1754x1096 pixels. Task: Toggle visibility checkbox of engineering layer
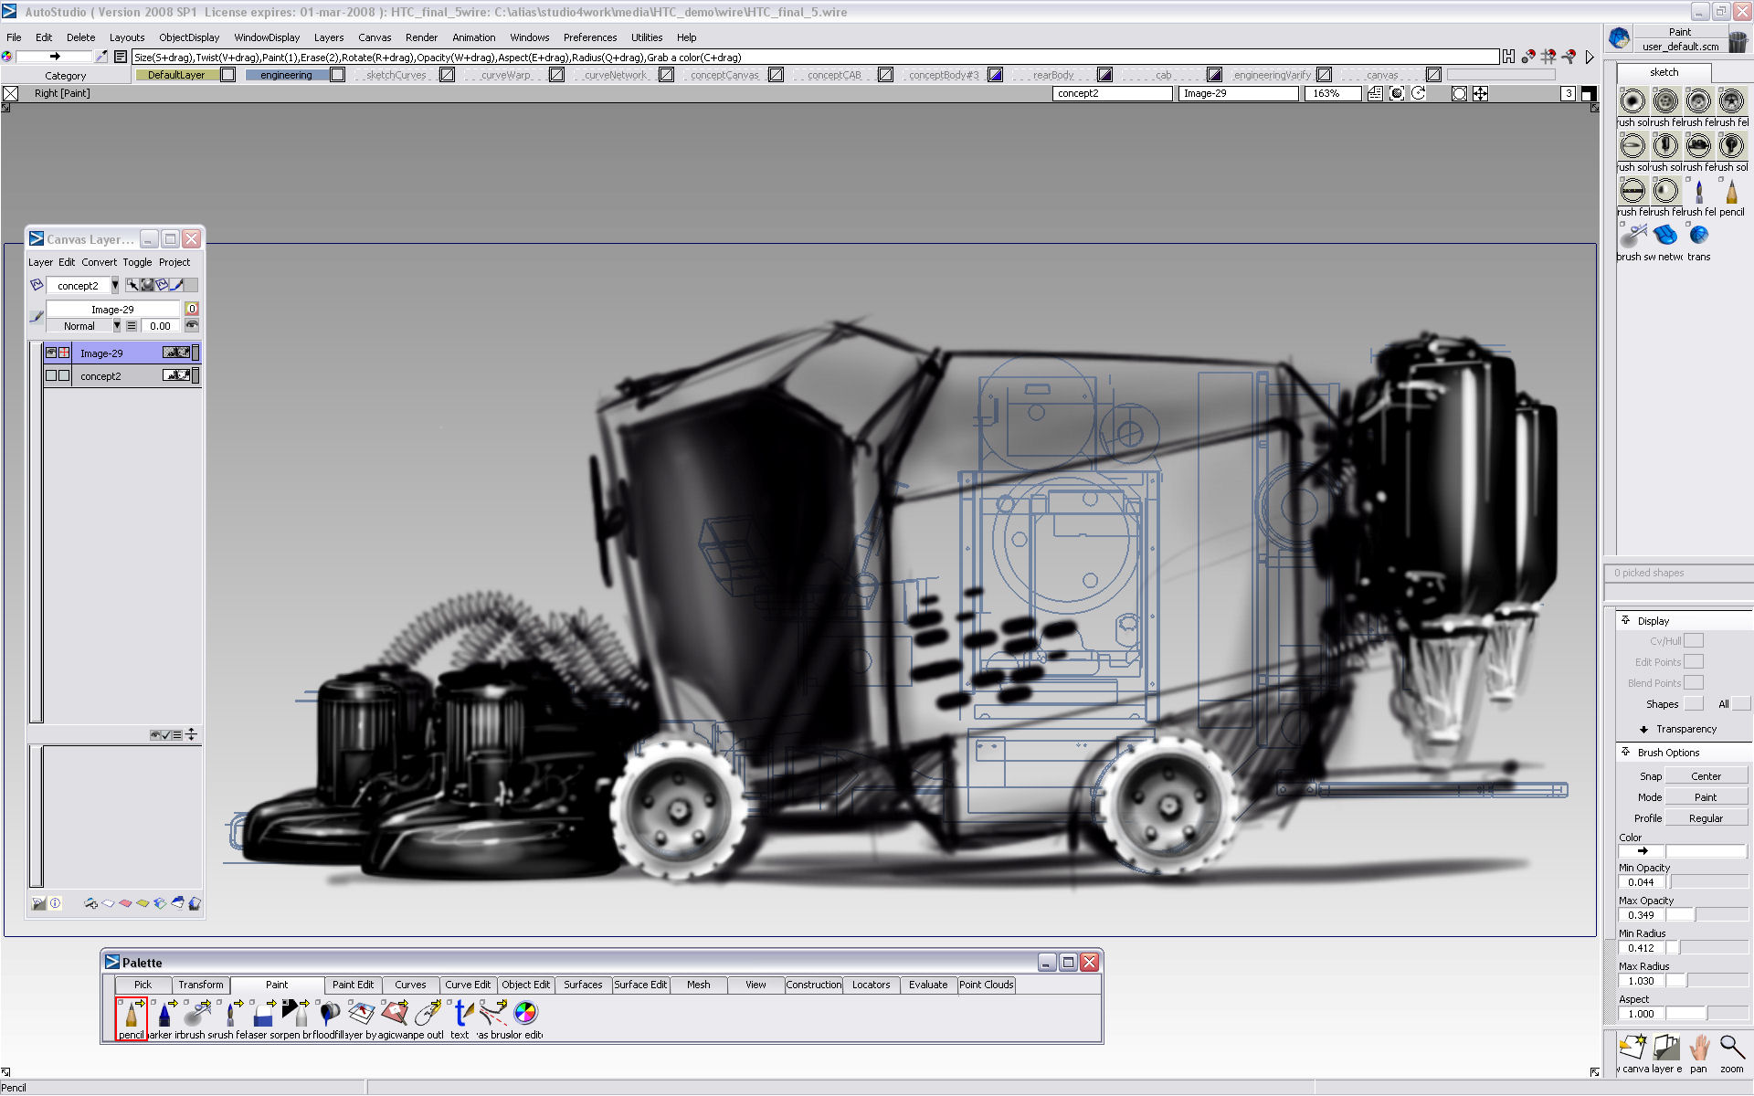pos(337,75)
